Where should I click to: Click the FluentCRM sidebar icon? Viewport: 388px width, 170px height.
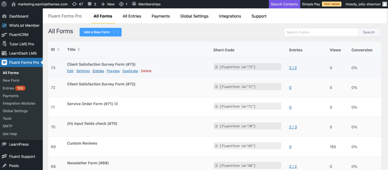[4, 35]
